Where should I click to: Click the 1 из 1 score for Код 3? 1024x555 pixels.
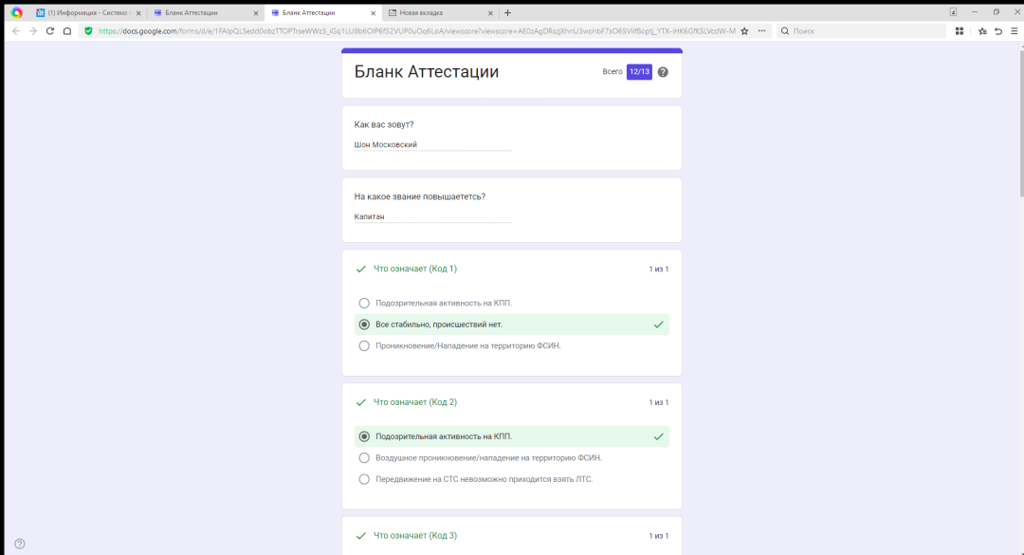658,536
